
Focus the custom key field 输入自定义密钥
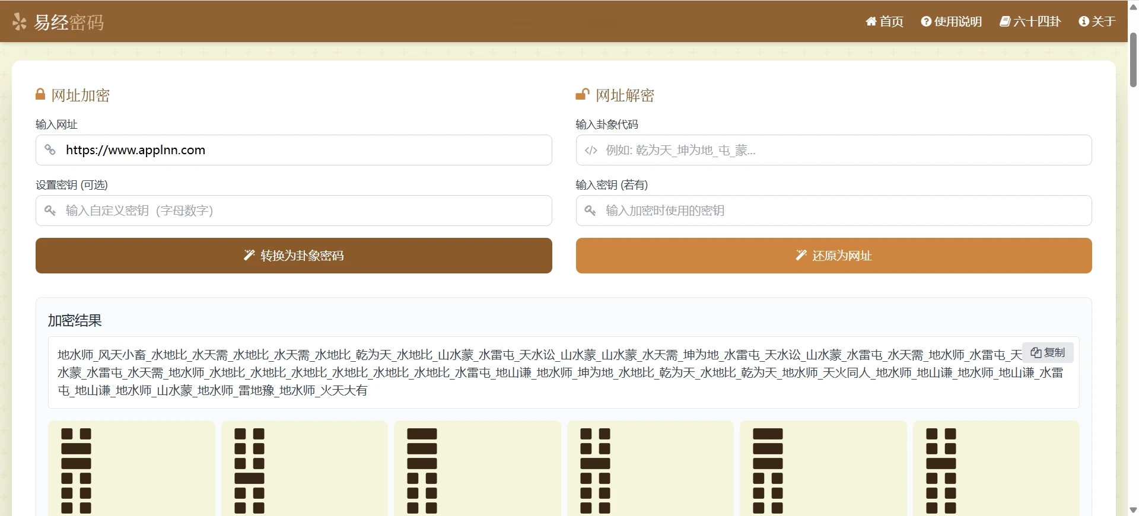click(x=294, y=211)
